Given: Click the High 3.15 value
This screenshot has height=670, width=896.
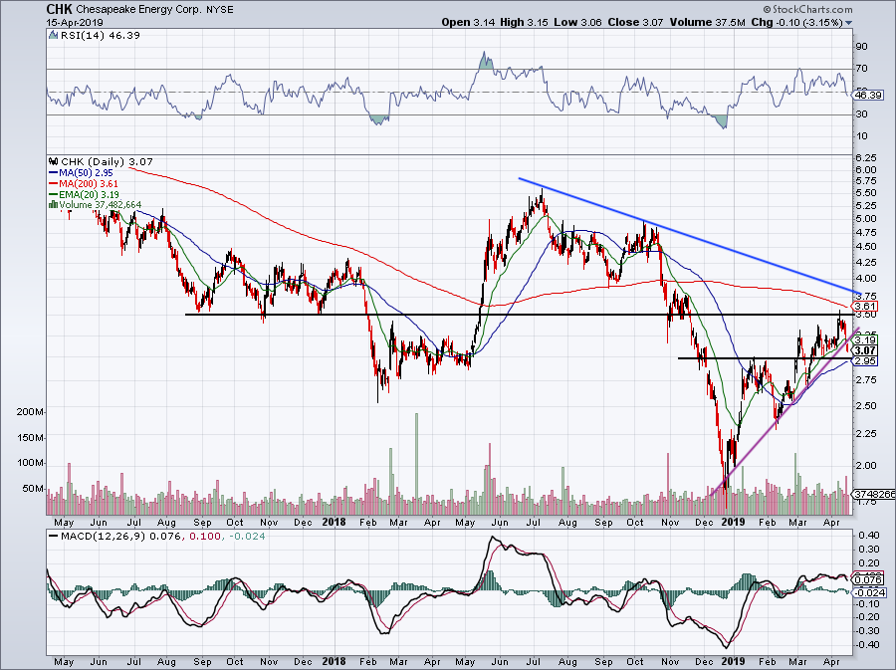Looking at the screenshot, I should click(524, 22).
